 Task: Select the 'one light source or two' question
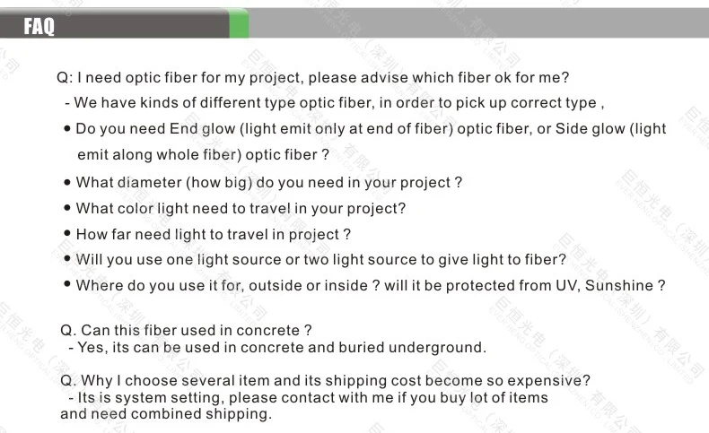pyautogui.click(x=321, y=260)
